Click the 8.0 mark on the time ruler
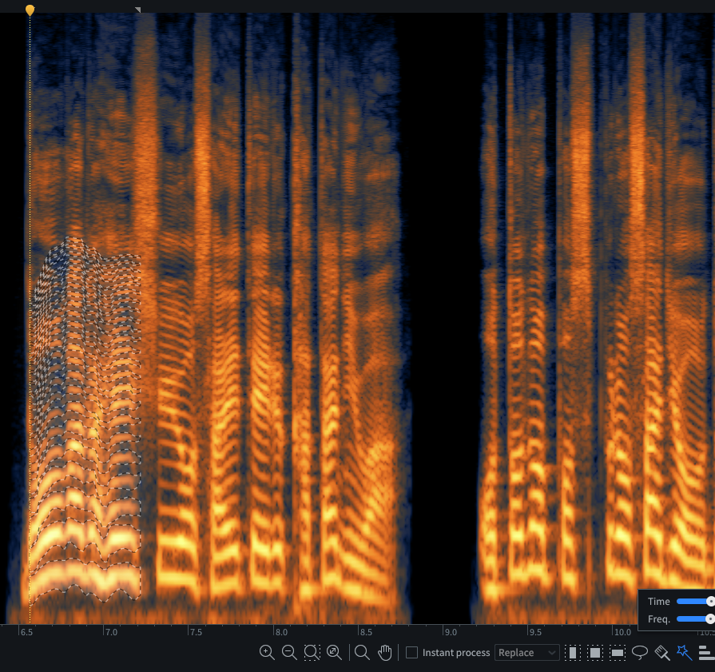Screen dimensions: 715x672 280,631
